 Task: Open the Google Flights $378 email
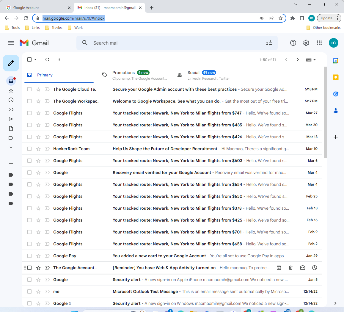pyautogui.click(x=172, y=208)
